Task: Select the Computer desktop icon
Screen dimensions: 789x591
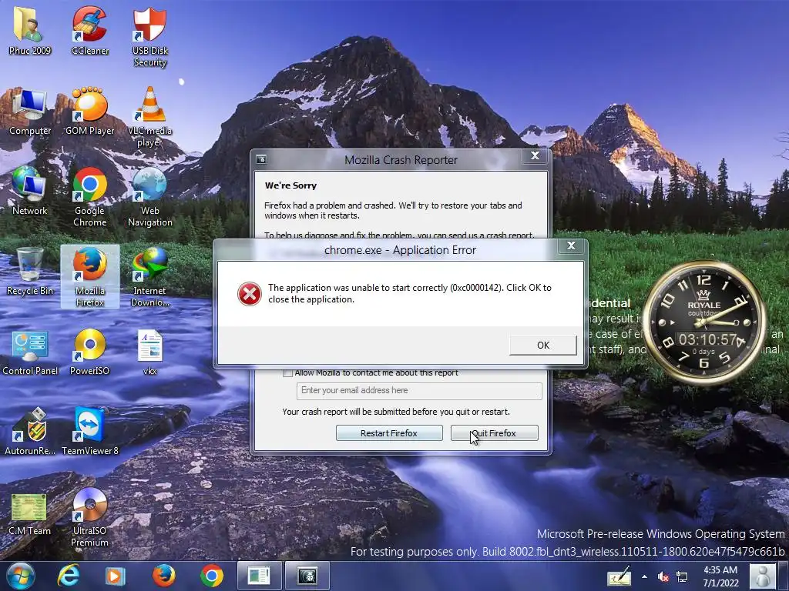Action: tap(29, 112)
